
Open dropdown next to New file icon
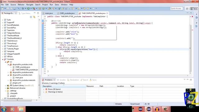click(x=5, y=8)
